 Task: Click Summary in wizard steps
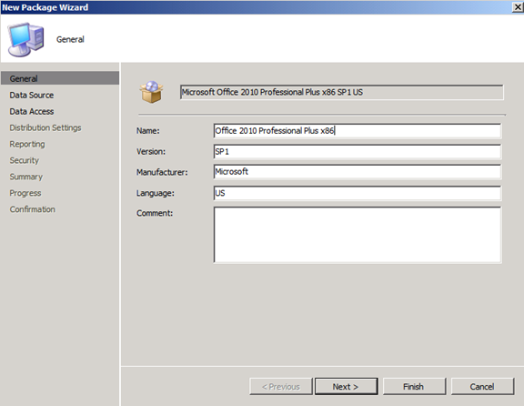click(26, 177)
